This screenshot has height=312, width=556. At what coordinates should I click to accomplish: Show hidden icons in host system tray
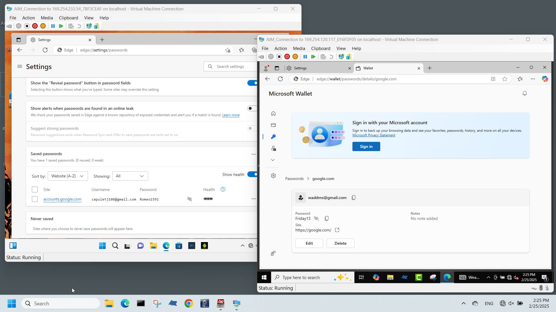(463, 303)
